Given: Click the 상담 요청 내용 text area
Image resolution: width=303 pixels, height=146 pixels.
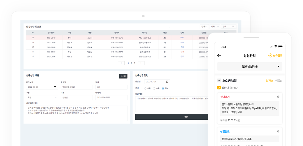Looking at the screenshot, I should [x=77, y=113].
